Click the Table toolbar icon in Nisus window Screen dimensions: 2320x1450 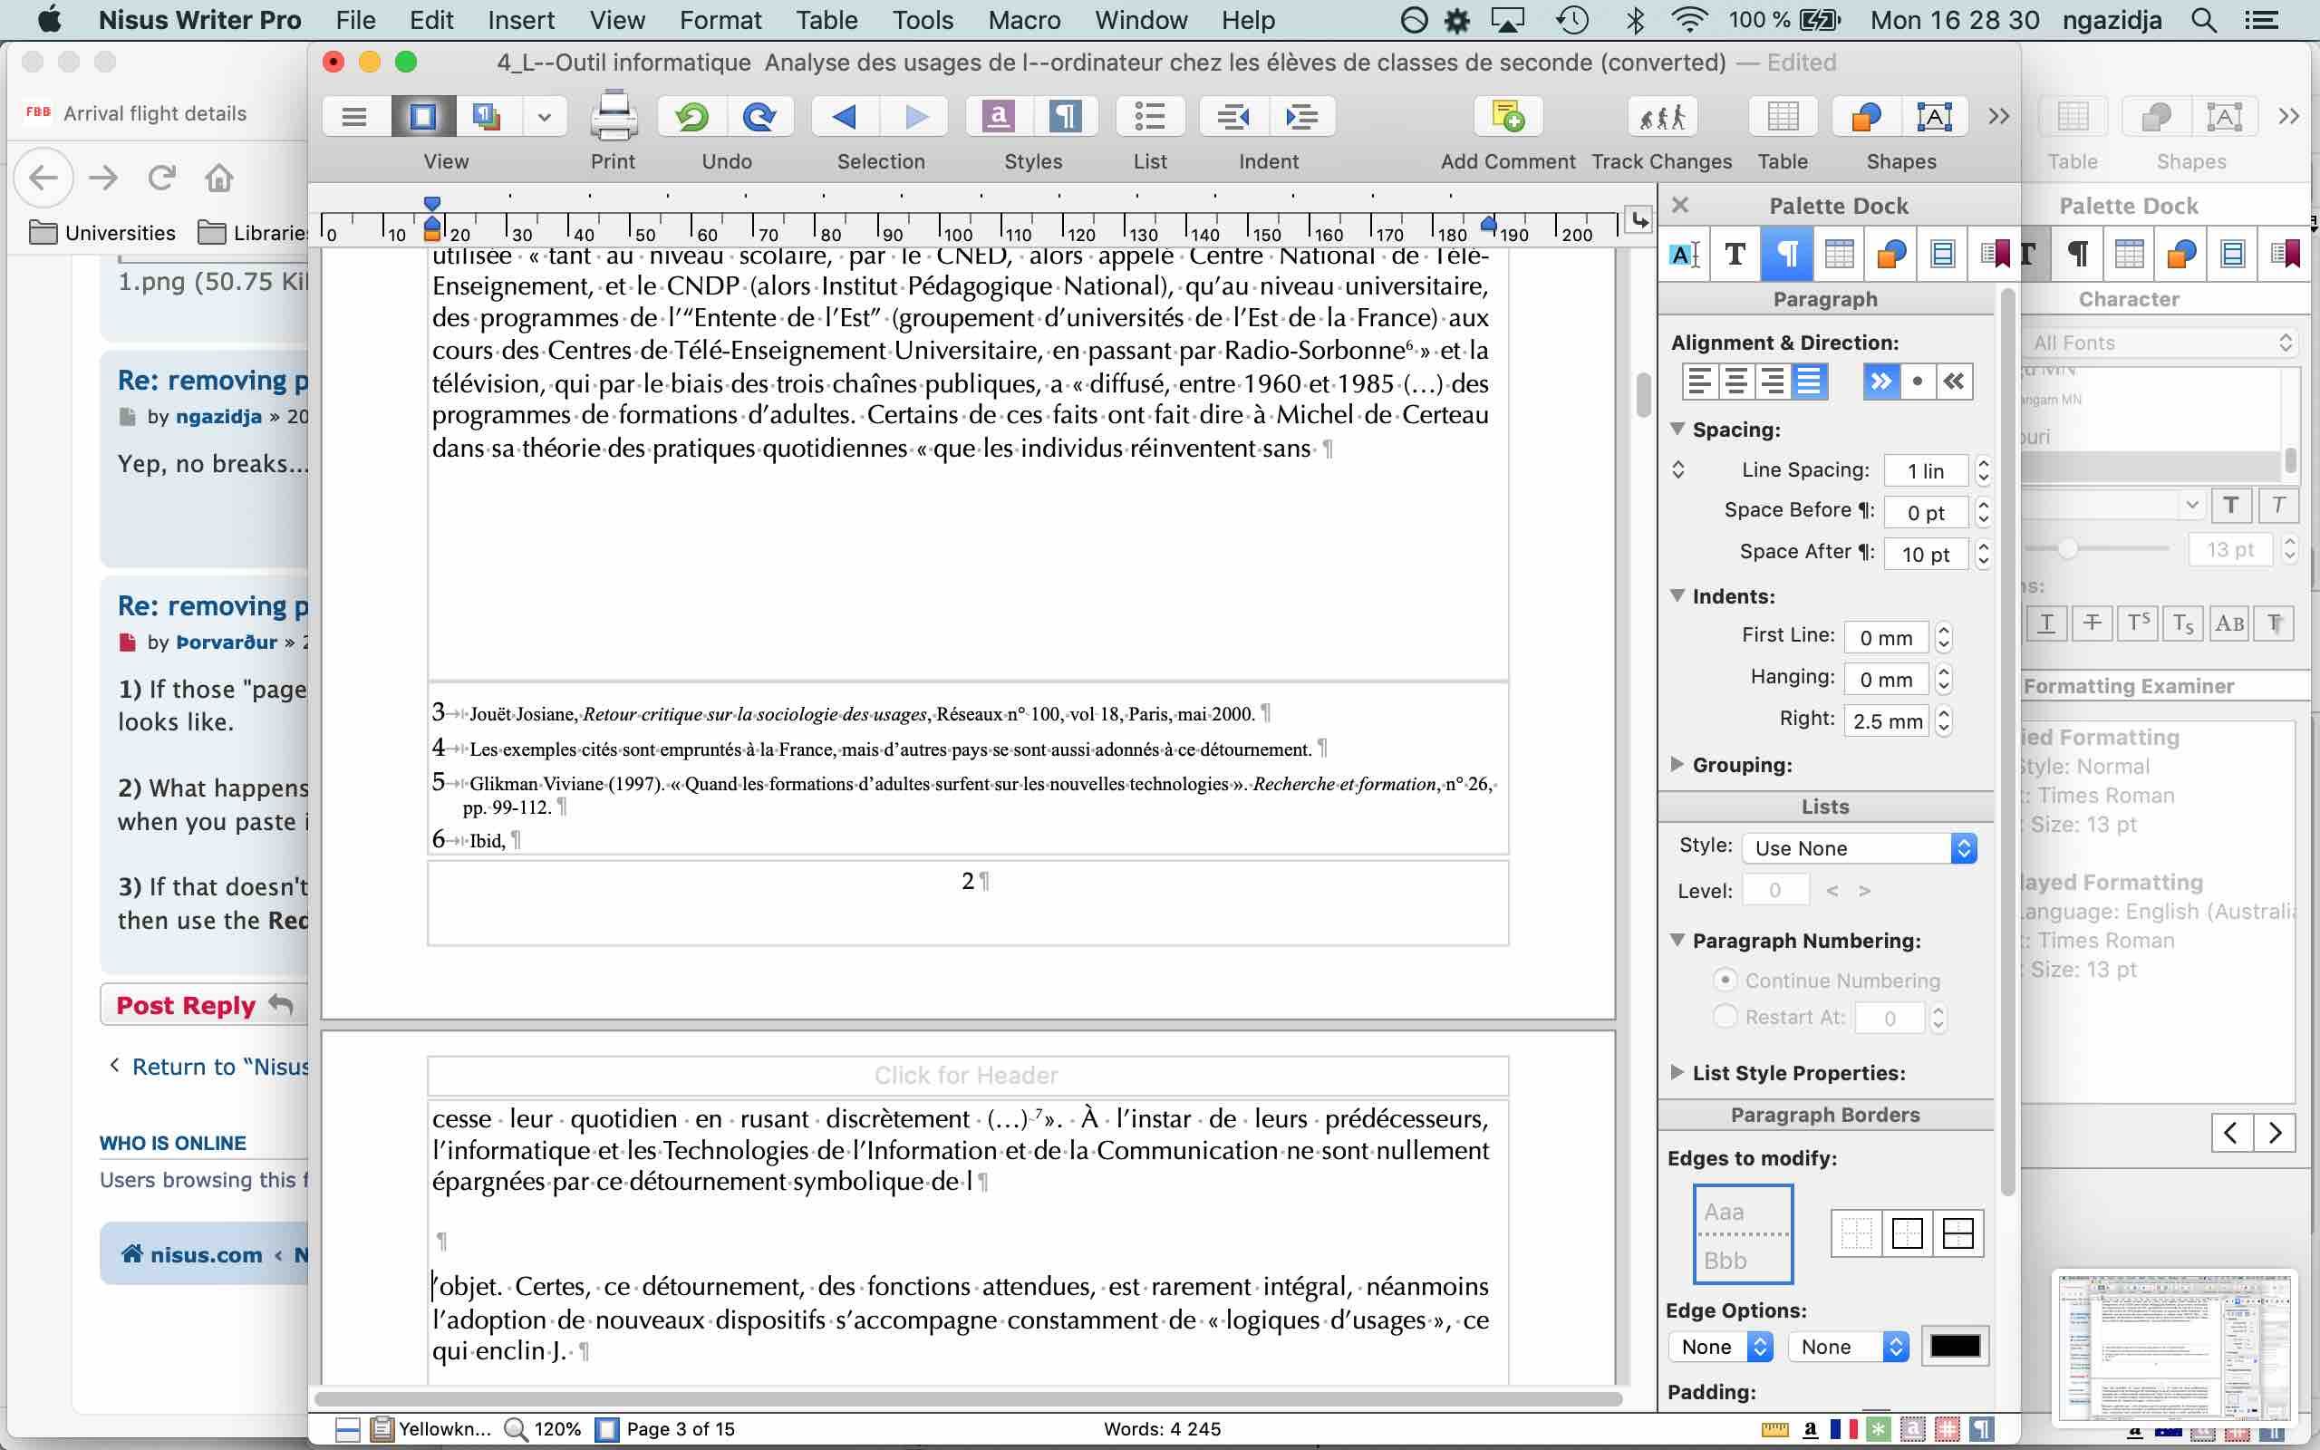pos(1783,116)
